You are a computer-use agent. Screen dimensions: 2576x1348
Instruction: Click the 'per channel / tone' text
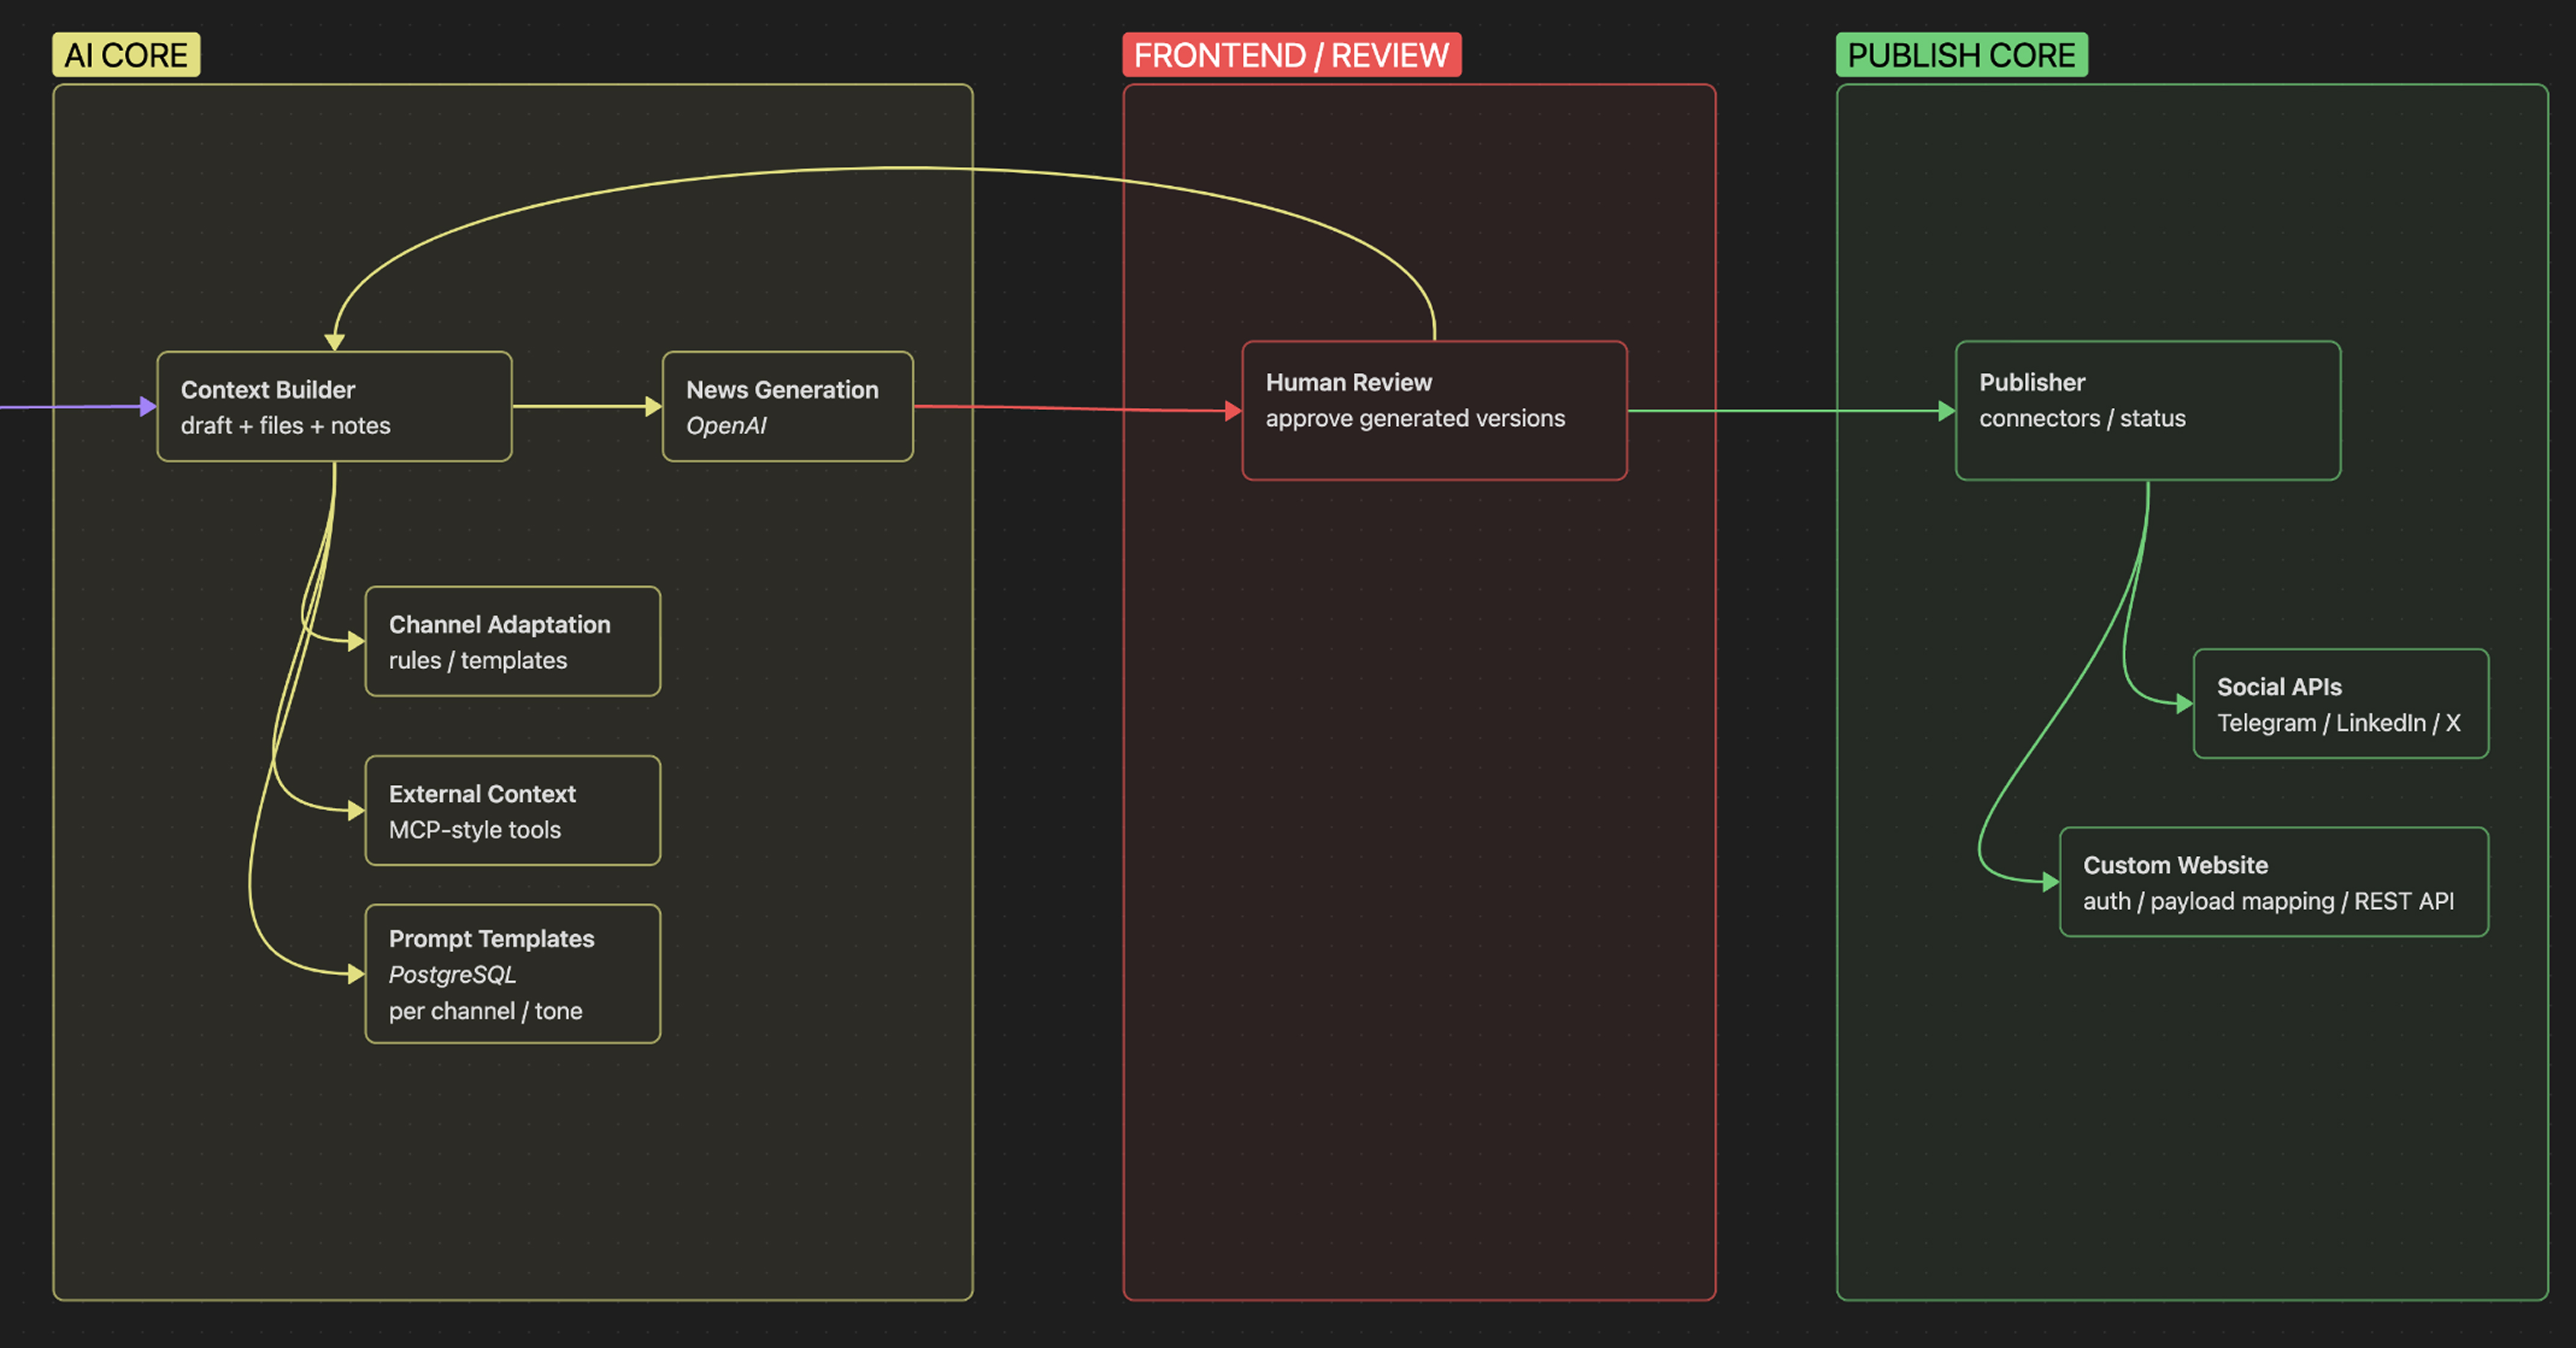click(485, 1011)
